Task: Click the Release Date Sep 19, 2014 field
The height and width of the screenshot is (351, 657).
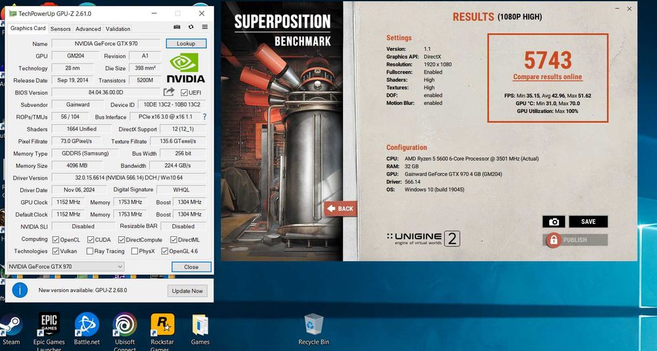Action: pyautogui.click(x=73, y=80)
